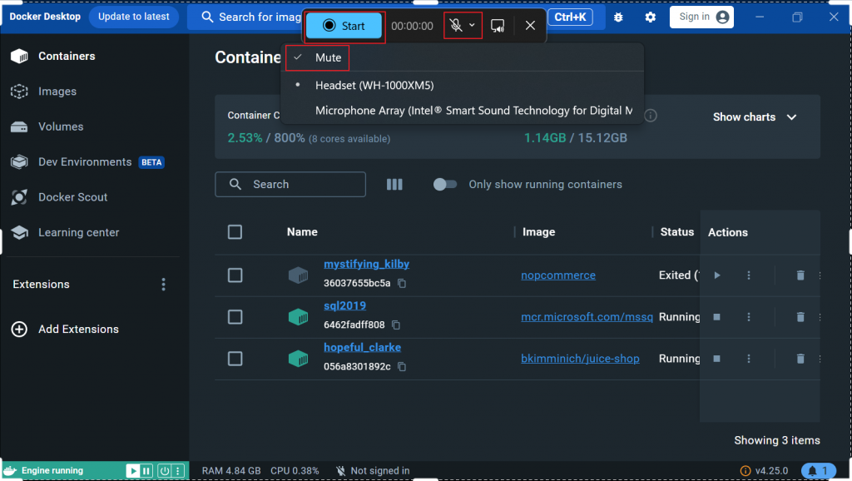852x481 pixels.
Task: Open the notifications bell
Action: (x=819, y=471)
